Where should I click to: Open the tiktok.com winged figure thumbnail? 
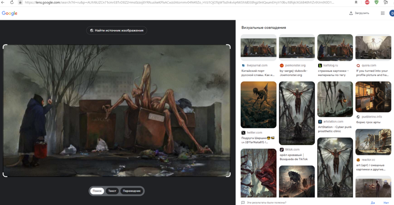(297, 113)
